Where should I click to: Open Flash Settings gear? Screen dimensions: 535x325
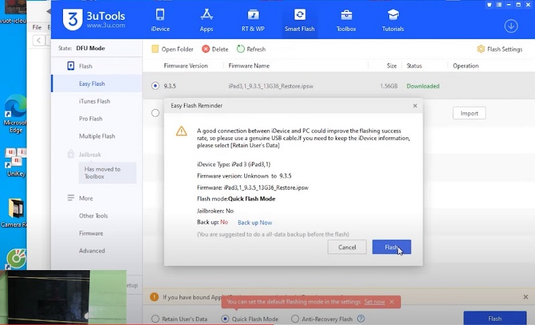pyautogui.click(x=500, y=49)
